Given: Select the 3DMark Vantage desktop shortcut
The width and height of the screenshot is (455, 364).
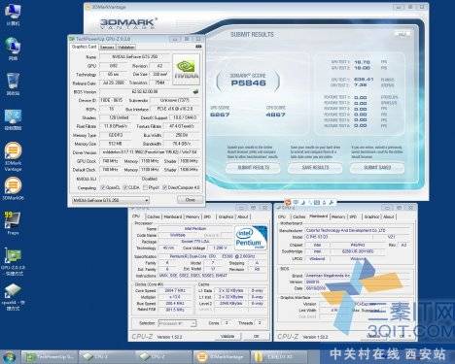Looking at the screenshot, I should point(13,156).
